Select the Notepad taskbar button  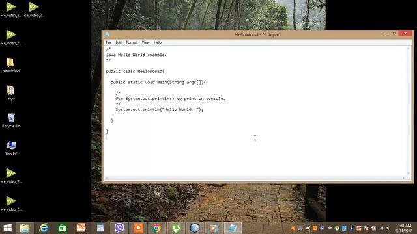coord(233,228)
